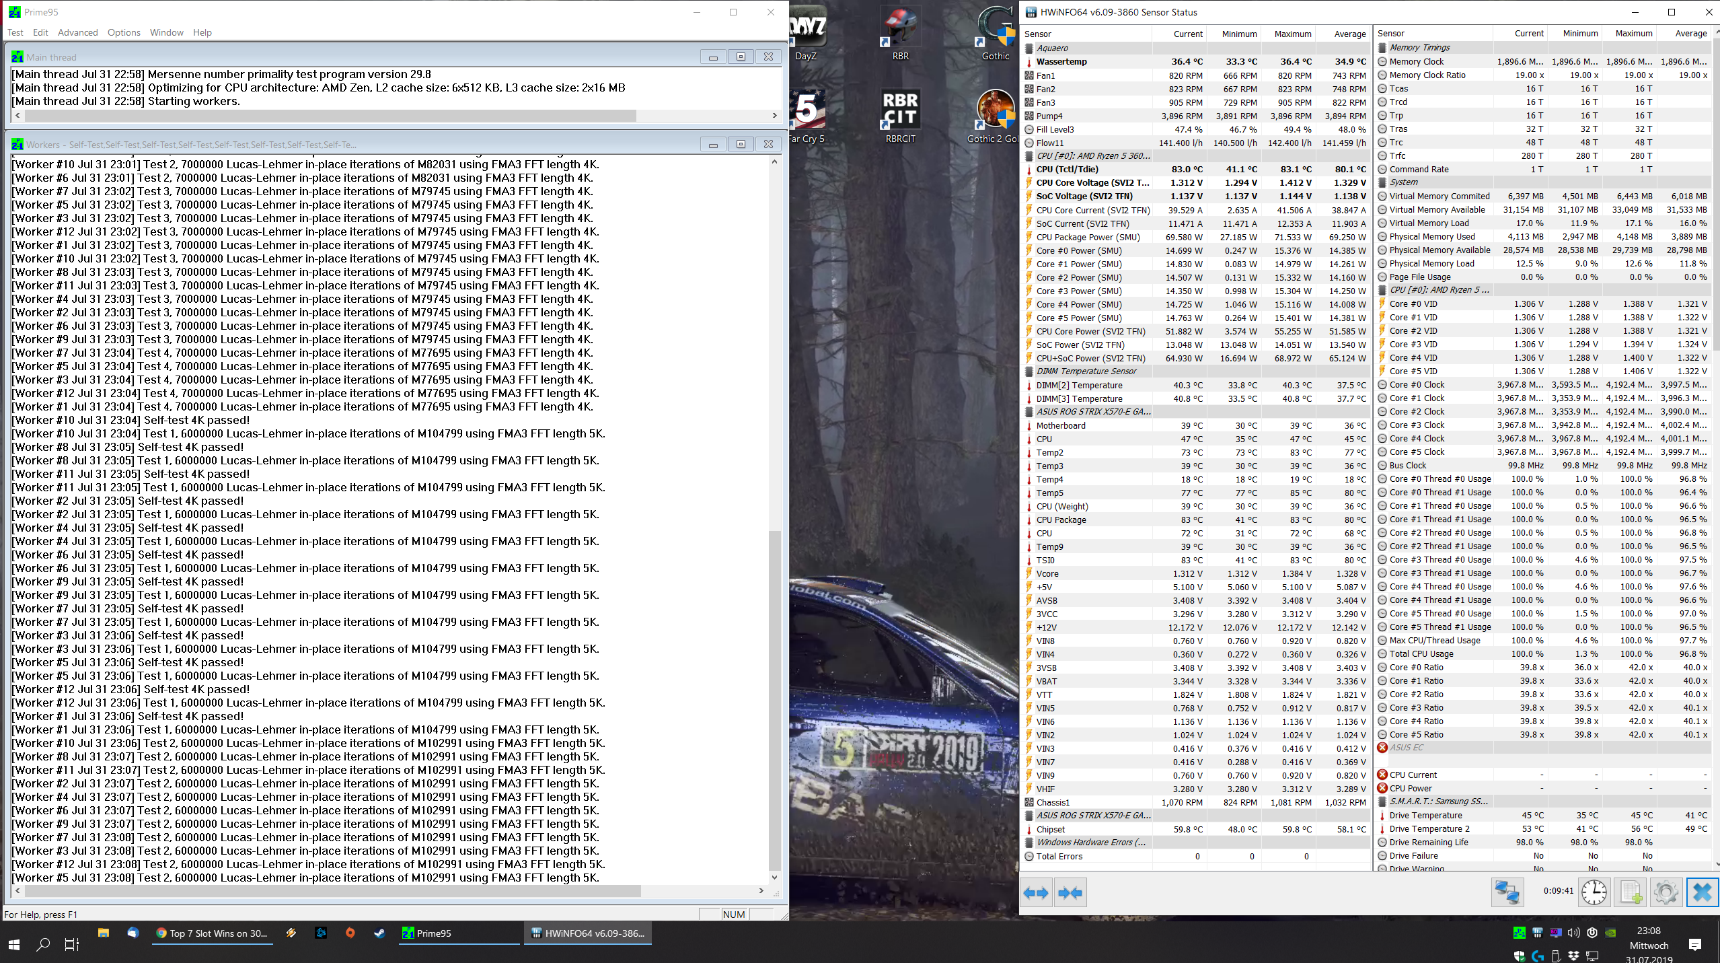1720x963 pixels.
Task: Open the Window menu
Action: (166, 32)
